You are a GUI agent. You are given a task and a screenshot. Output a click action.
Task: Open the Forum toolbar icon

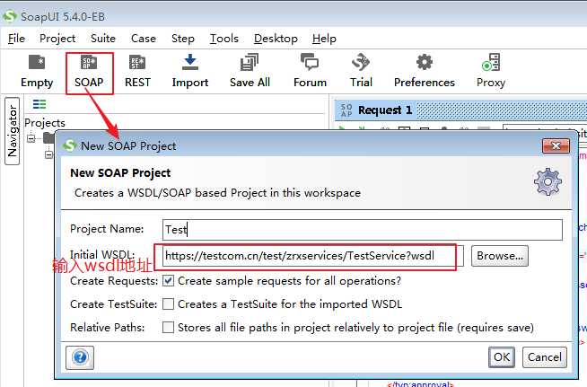[x=310, y=72]
